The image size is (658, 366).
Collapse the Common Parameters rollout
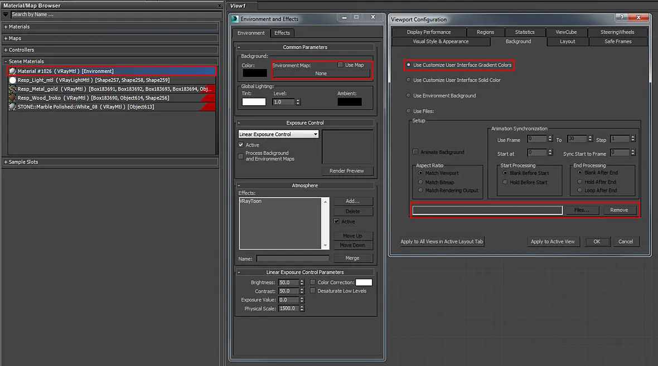[239, 47]
